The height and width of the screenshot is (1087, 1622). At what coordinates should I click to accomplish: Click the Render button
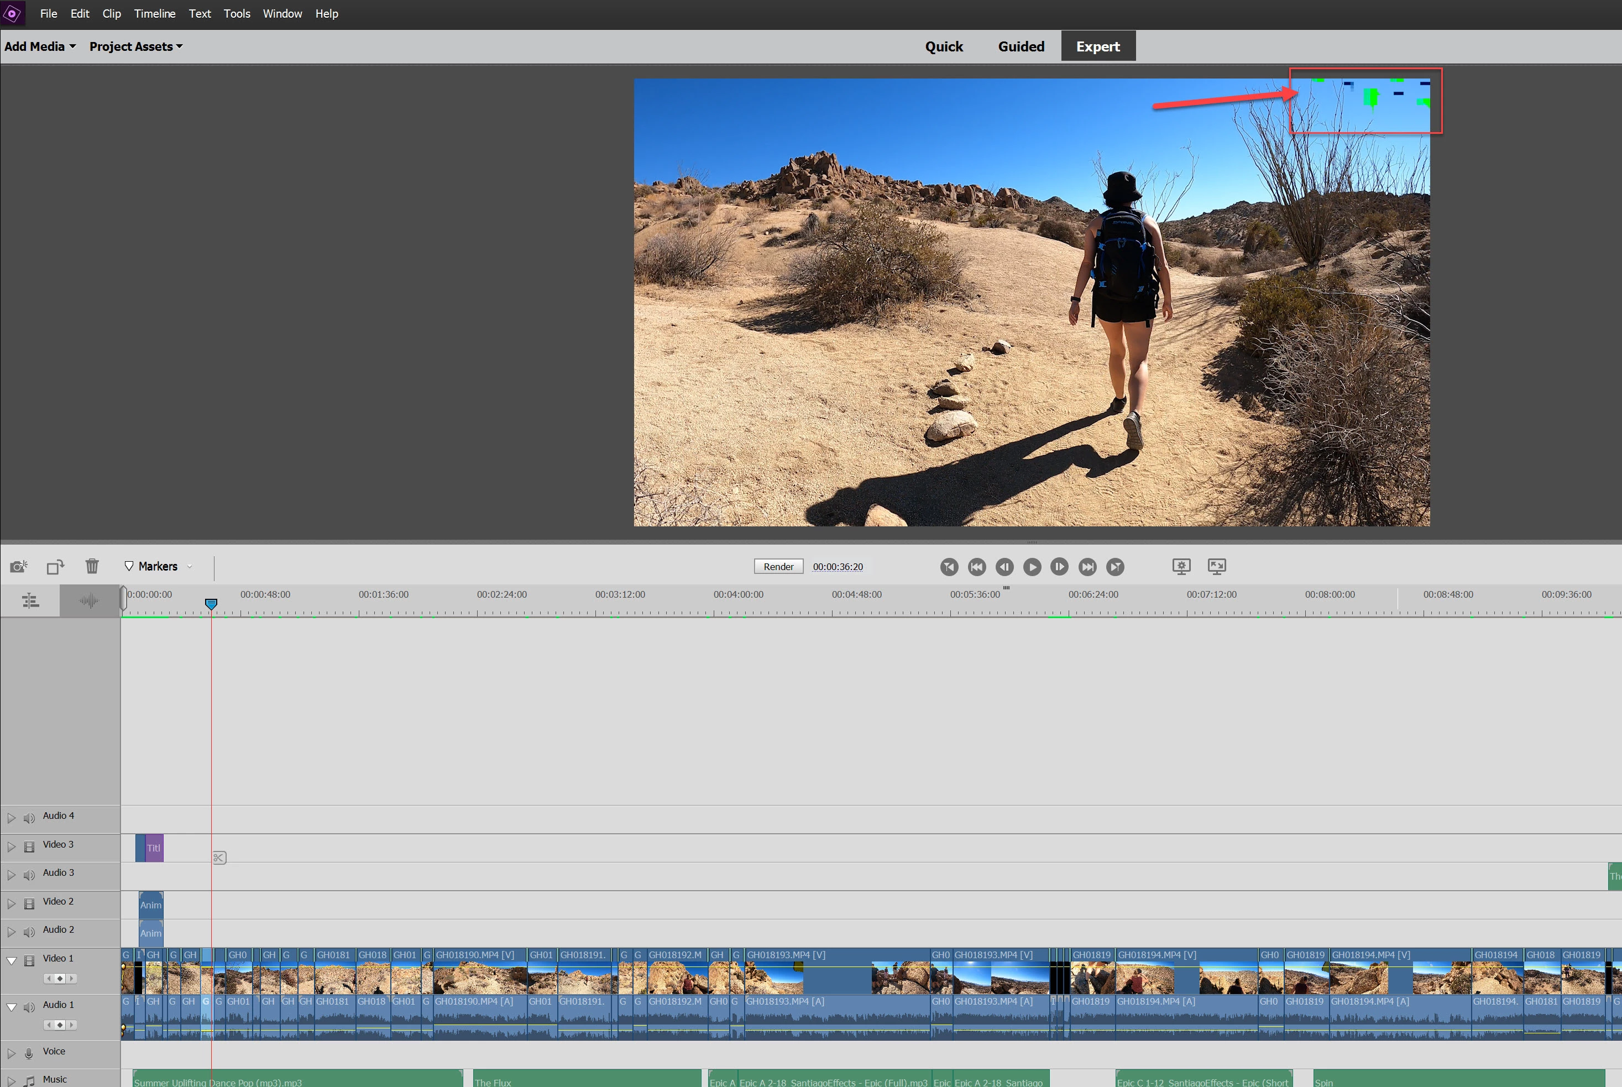(x=778, y=566)
